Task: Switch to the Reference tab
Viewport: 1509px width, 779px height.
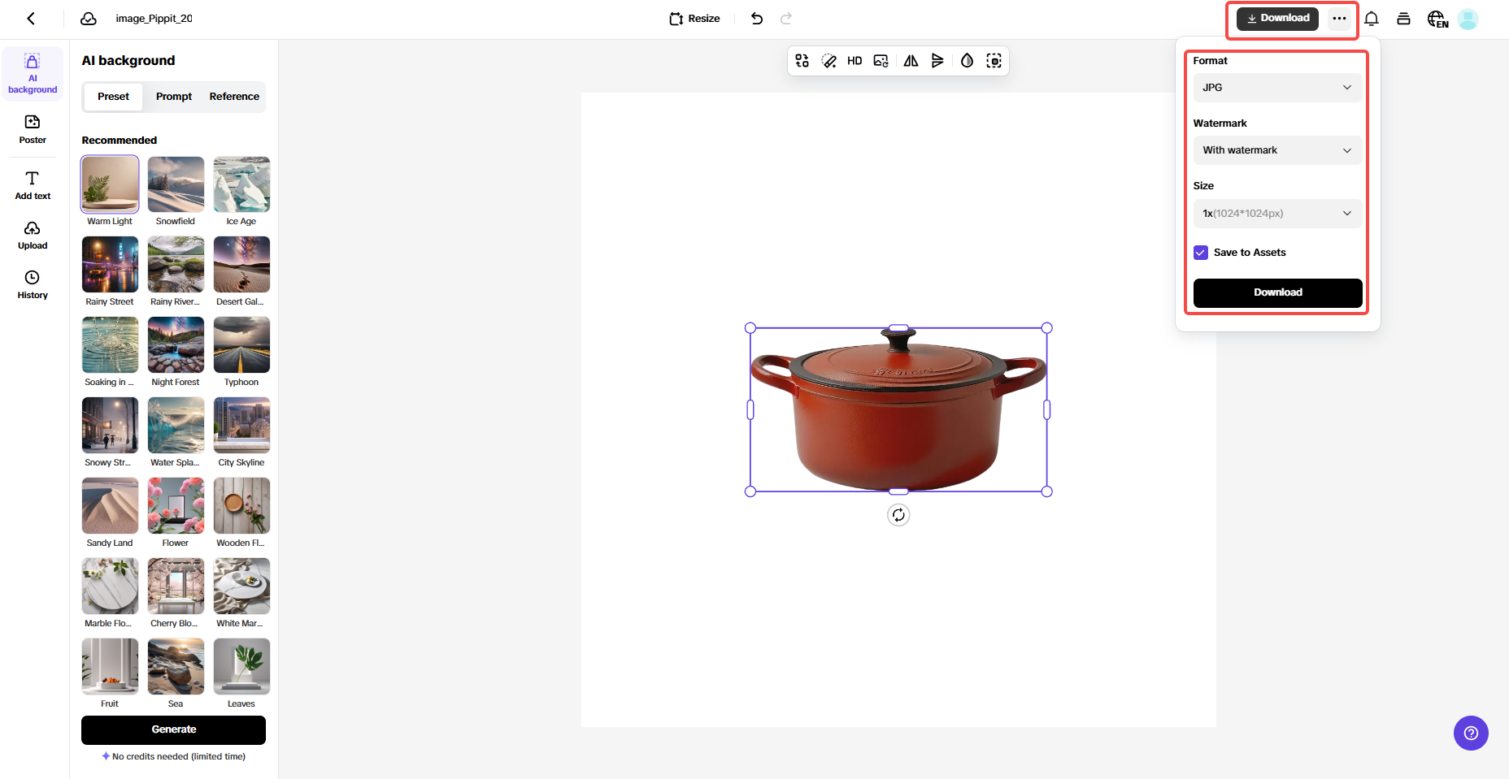Action: pyautogui.click(x=234, y=97)
